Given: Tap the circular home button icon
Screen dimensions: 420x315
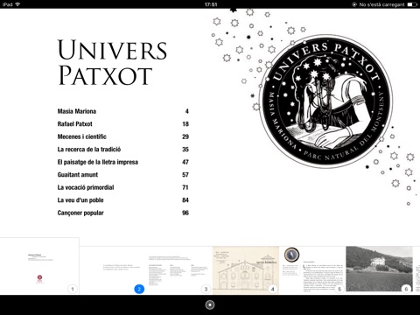Looking at the screenshot, I should click(x=210, y=304).
